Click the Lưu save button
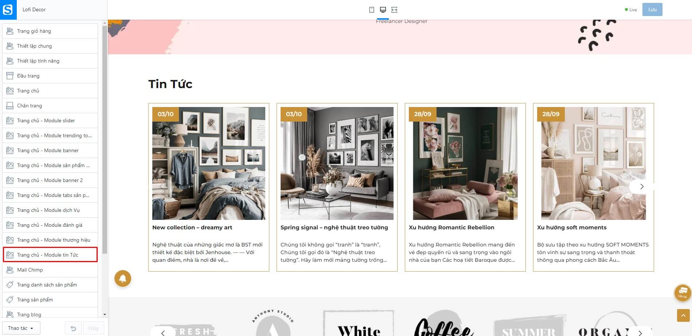Screen dimensions: 692x336 click(652, 9)
